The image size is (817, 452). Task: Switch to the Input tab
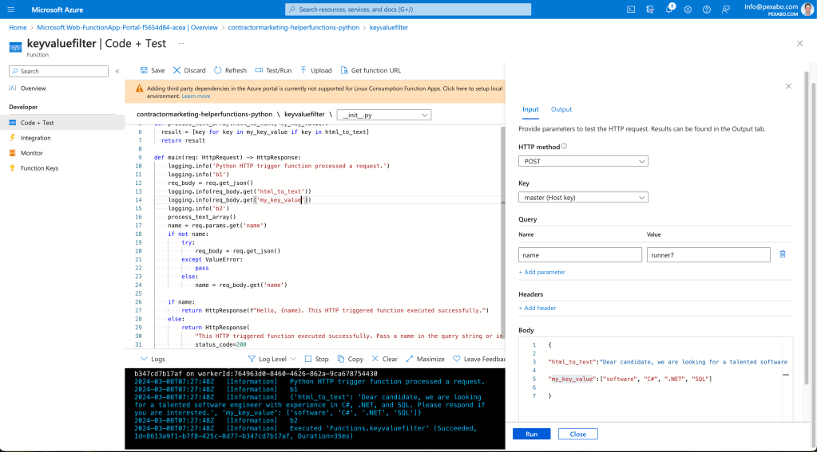click(x=530, y=109)
